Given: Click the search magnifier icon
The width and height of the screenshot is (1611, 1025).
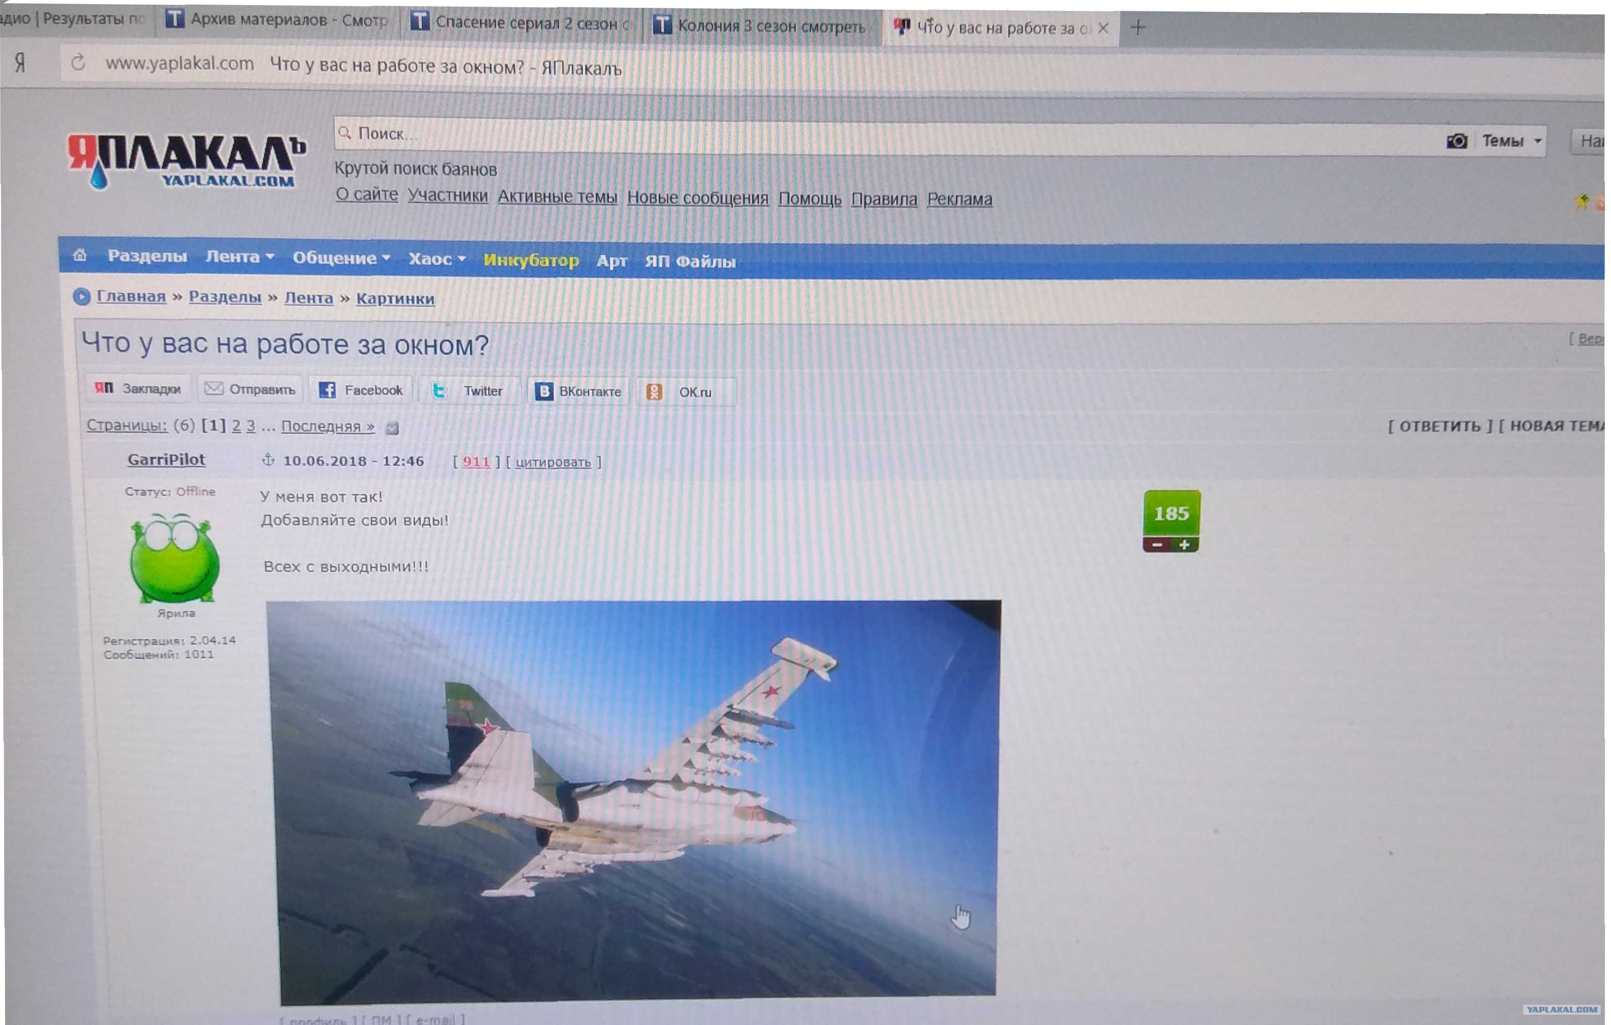Looking at the screenshot, I should [344, 133].
